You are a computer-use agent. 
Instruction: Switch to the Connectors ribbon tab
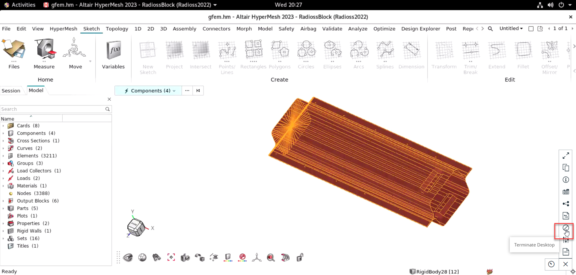coord(216,29)
